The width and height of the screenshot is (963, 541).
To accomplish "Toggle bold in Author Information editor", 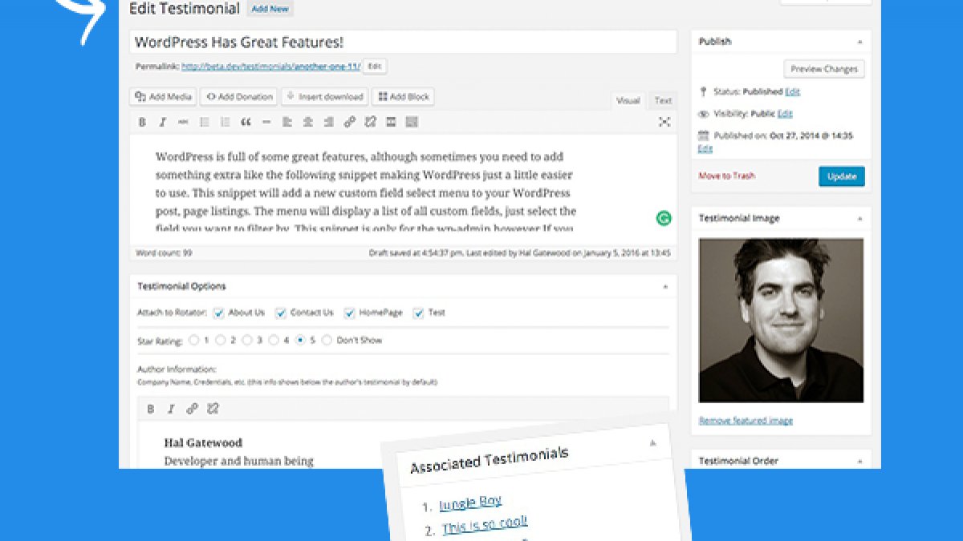I will pos(150,409).
